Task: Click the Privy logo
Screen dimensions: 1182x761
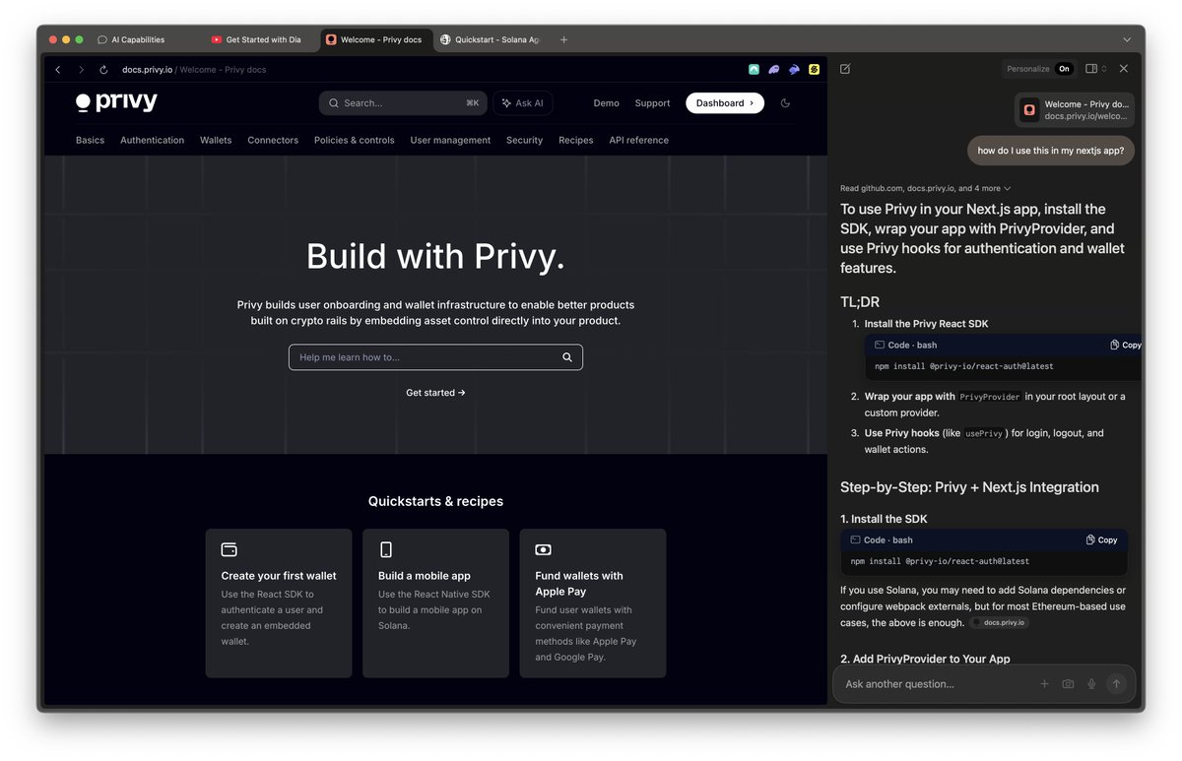Action: [116, 102]
